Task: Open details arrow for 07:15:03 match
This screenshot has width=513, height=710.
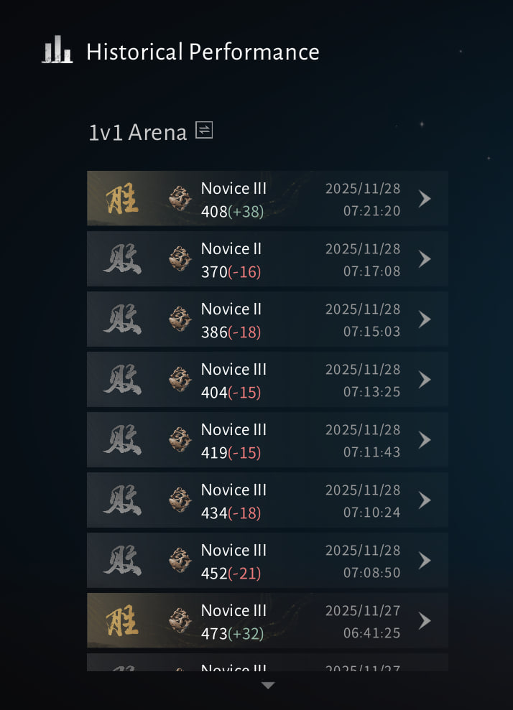Action: pos(425,319)
